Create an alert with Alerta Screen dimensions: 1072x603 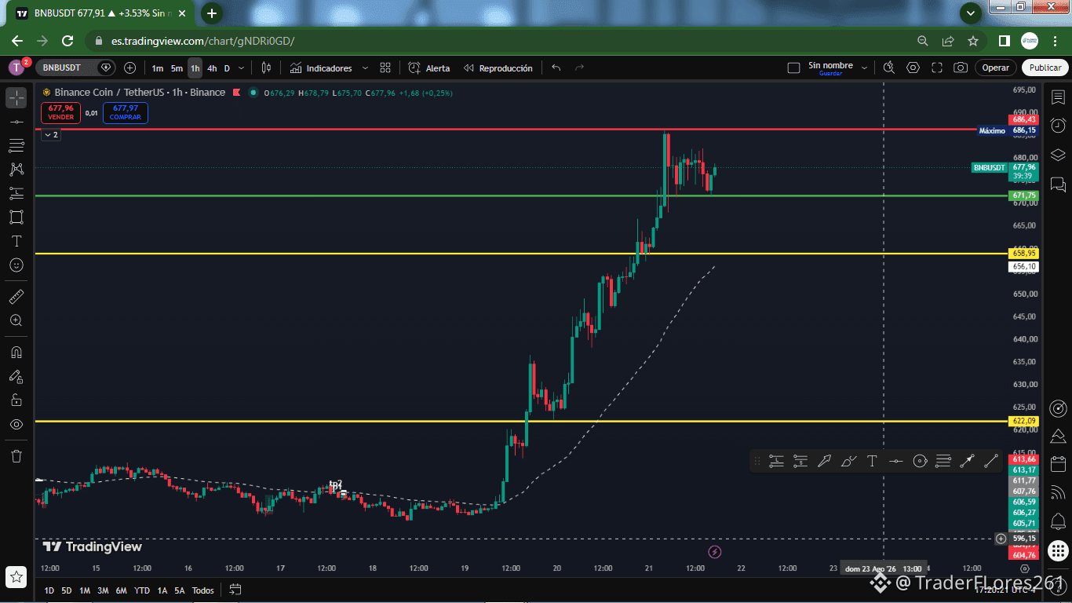[x=429, y=68]
